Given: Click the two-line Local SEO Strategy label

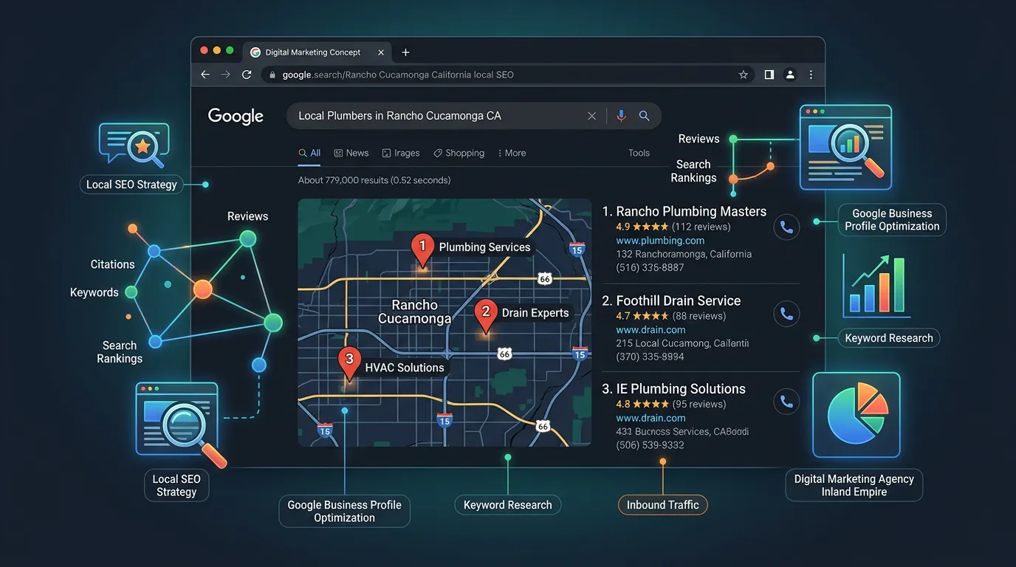Looking at the screenshot, I should [x=176, y=485].
